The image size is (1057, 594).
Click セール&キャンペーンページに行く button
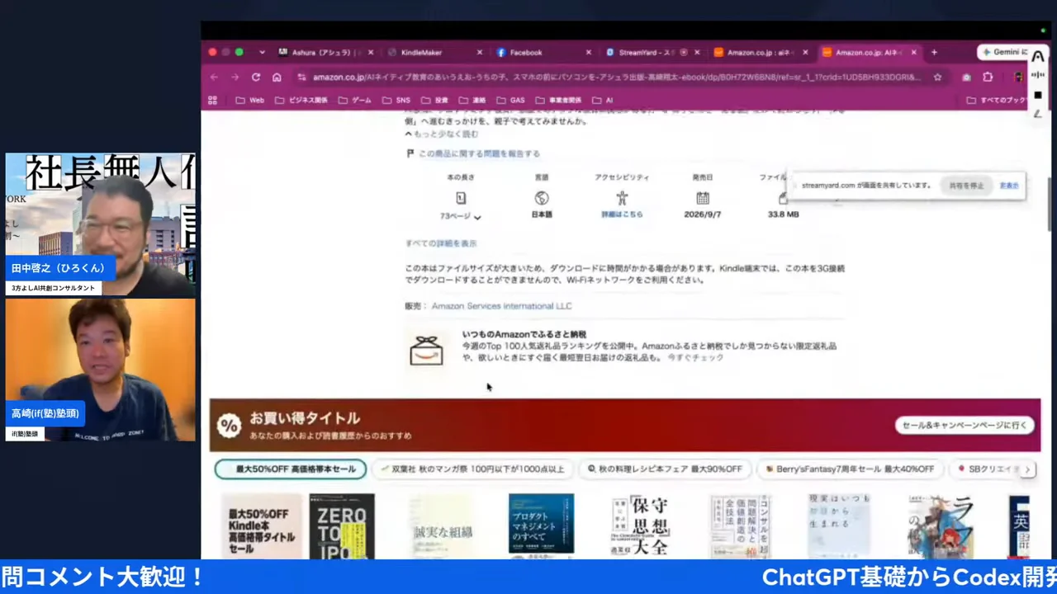click(x=965, y=425)
